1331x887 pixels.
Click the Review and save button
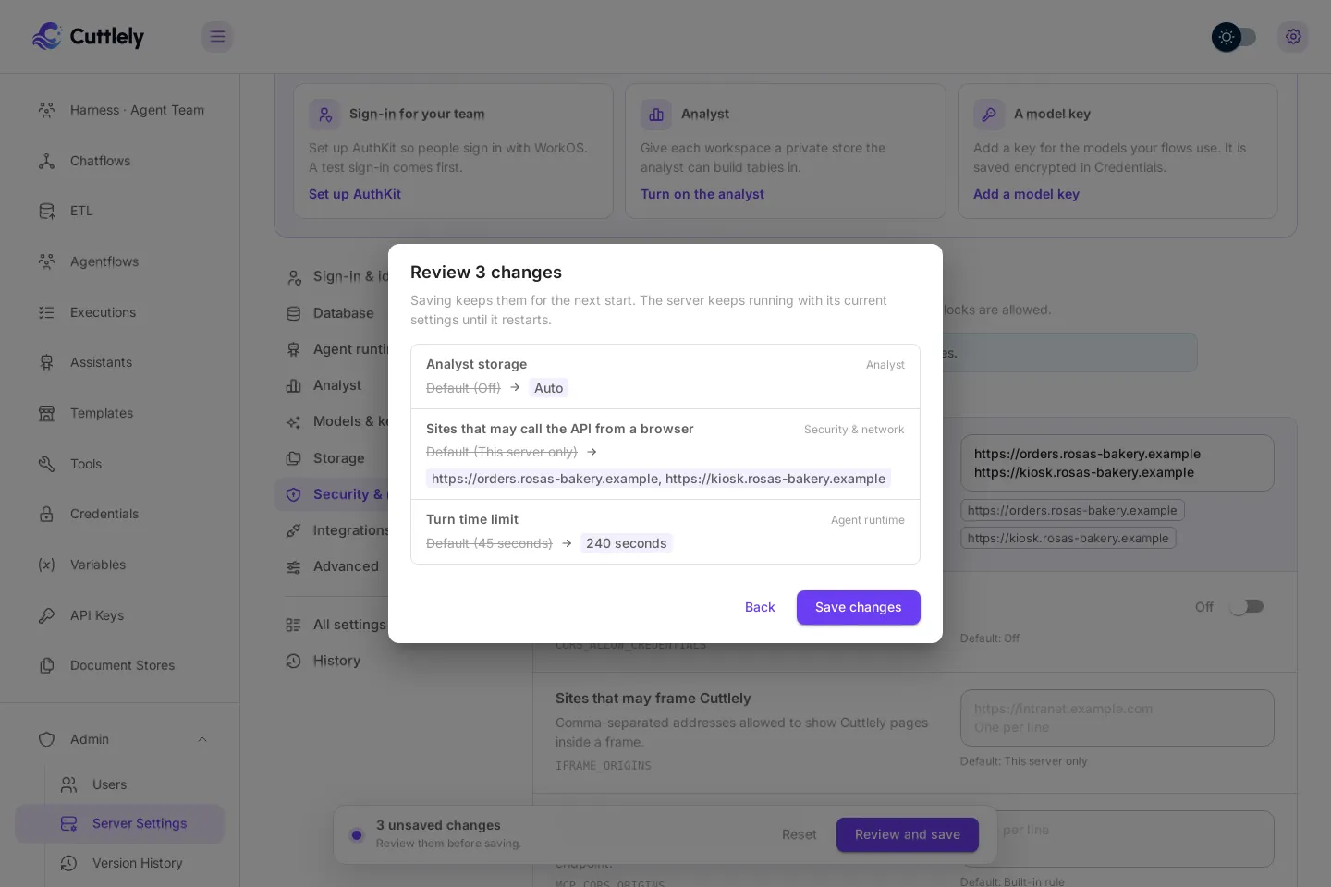point(908,834)
